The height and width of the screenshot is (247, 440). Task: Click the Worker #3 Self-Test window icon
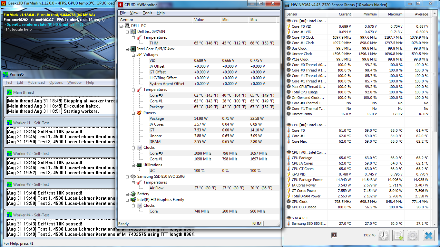point(9,185)
